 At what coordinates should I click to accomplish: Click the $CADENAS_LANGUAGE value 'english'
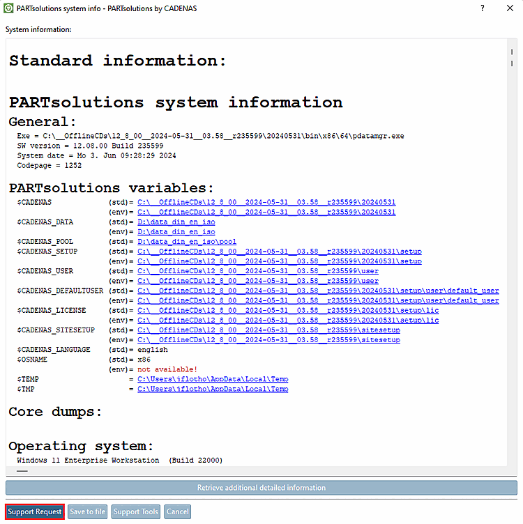(153, 350)
